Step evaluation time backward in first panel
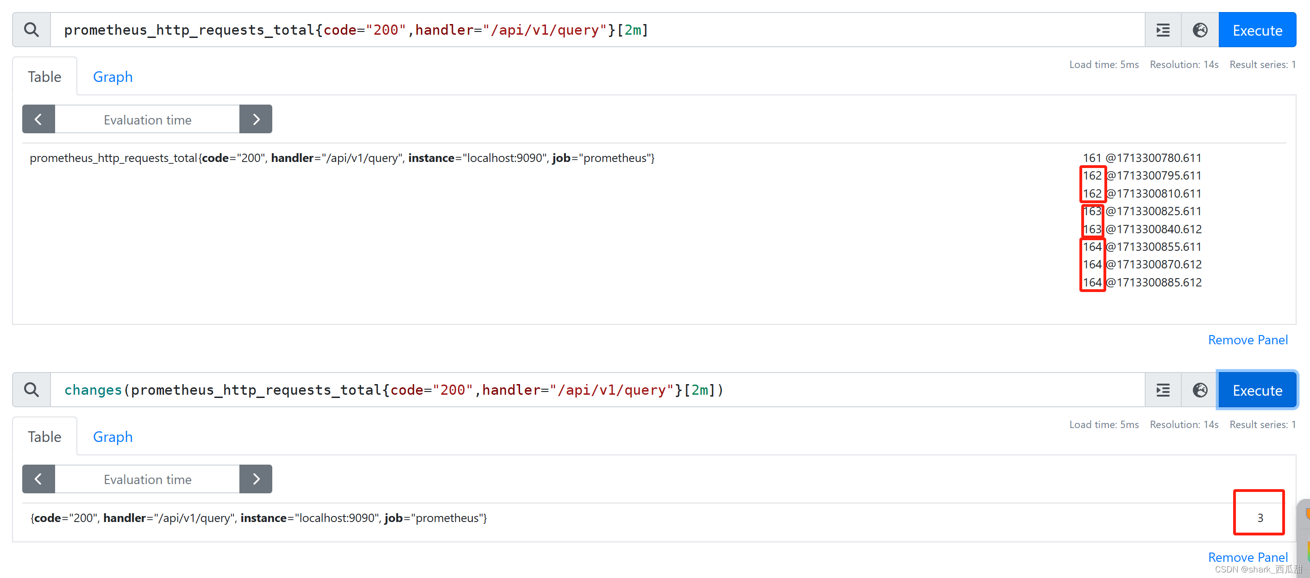The image size is (1310, 578). click(x=38, y=119)
